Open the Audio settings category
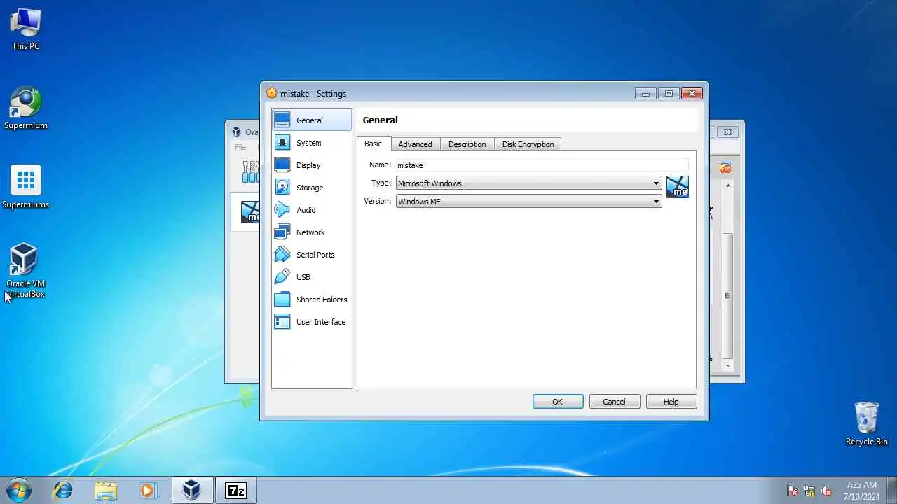 (312, 210)
